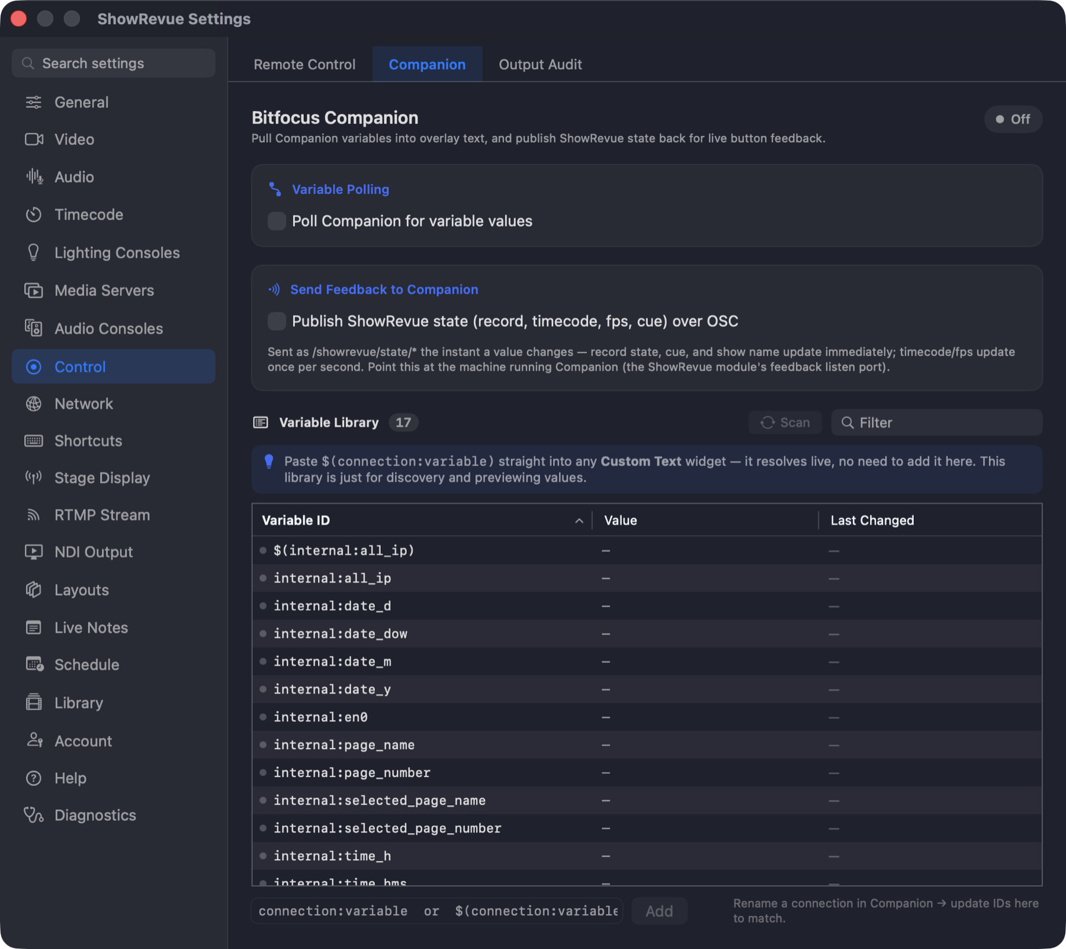The height and width of the screenshot is (949, 1066).
Task: Click the Add variable button
Action: (659, 911)
